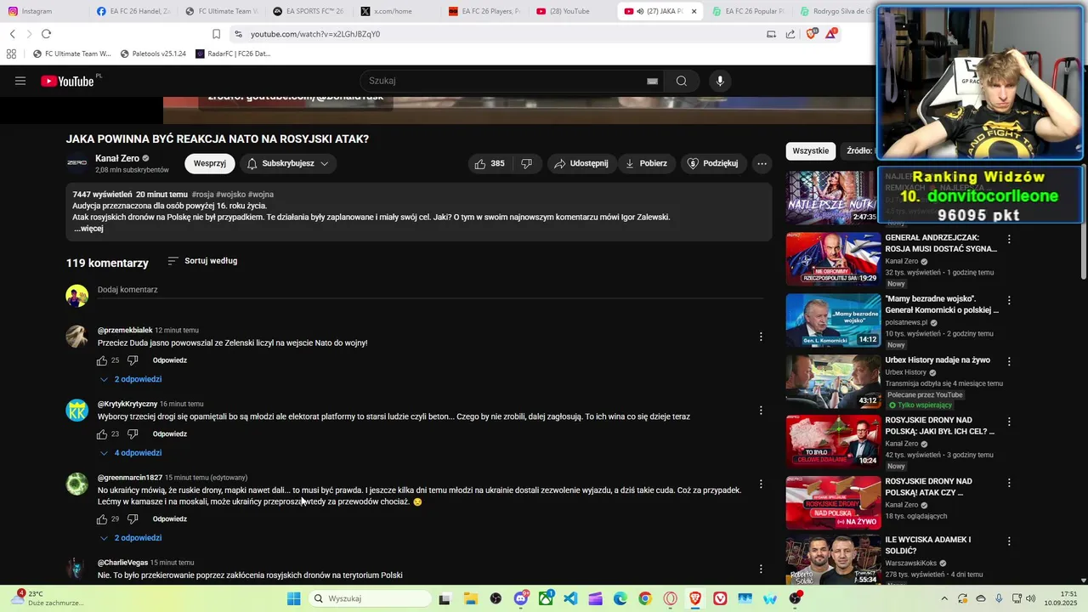Image resolution: width=1088 pixels, height=612 pixels.
Task: Open browser apps grid in bookmarks bar
Action: [x=11, y=54]
